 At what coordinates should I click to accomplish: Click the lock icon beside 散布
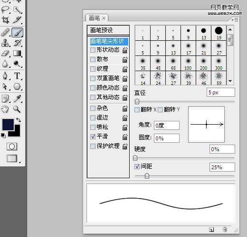click(125, 60)
